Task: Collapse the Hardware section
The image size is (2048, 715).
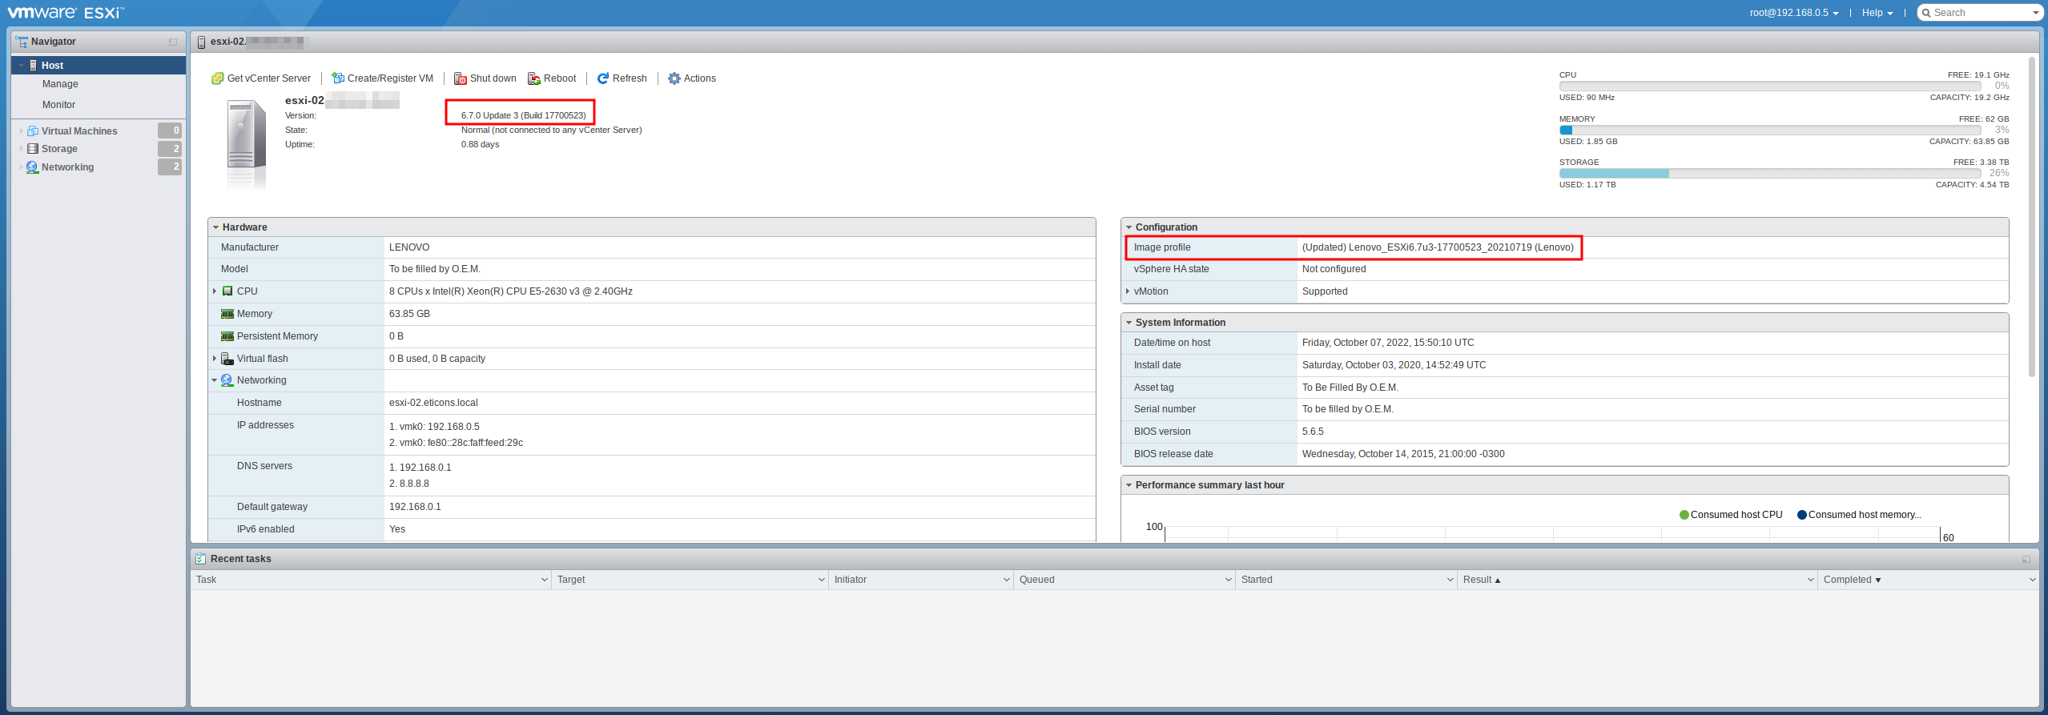Action: pos(216,227)
